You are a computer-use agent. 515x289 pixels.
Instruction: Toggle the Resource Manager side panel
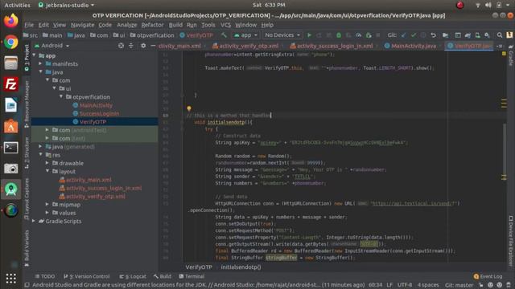[x=27, y=104]
